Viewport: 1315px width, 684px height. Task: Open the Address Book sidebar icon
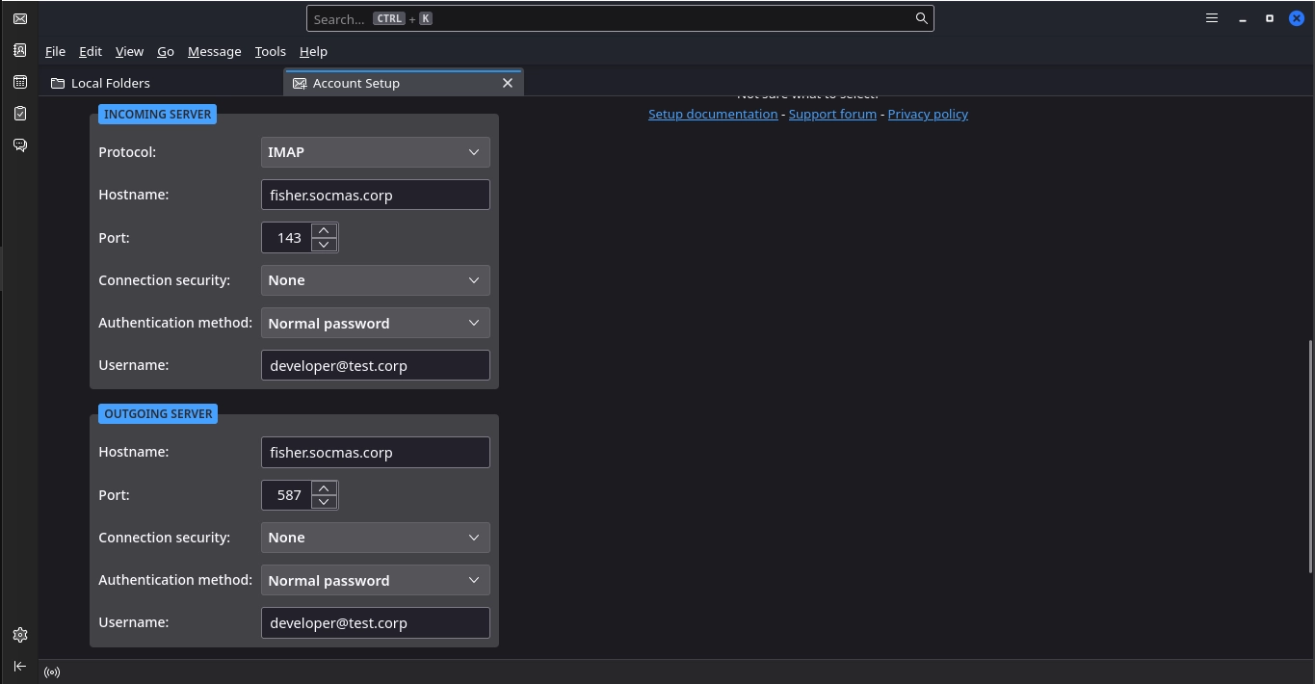pyautogui.click(x=20, y=50)
